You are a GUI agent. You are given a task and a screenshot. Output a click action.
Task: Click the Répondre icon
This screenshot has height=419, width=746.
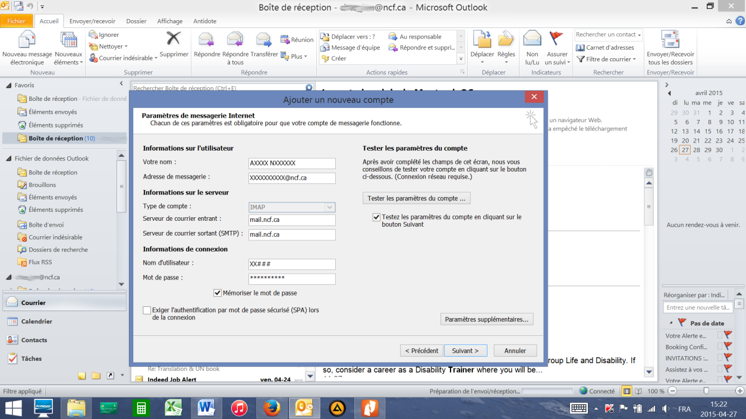(207, 40)
